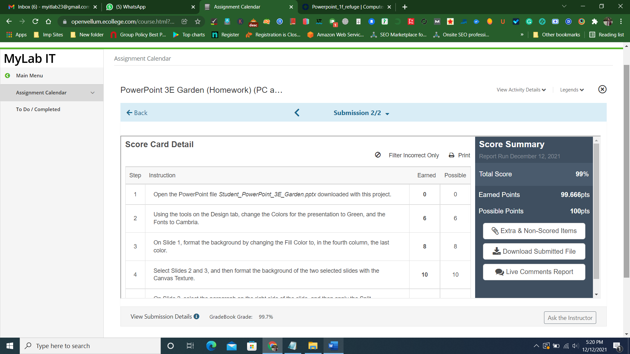Image resolution: width=630 pixels, height=354 pixels.
Task: Click the Total Score 99% value
Action: (x=582, y=174)
